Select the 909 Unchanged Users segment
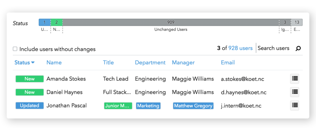Screen dimensions: 316x131 click(x=171, y=22)
